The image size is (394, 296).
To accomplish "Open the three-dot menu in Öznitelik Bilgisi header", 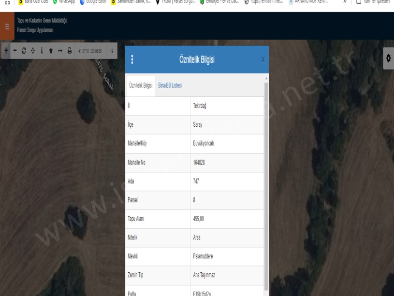I will [x=132, y=59].
